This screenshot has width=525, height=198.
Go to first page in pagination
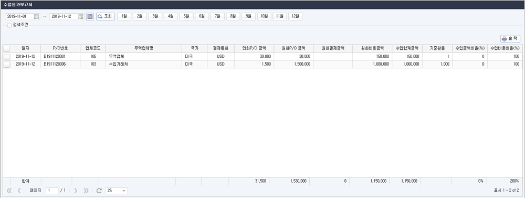point(9,191)
